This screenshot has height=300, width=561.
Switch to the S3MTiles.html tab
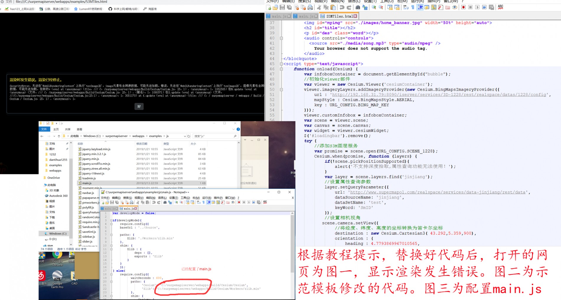(x=339, y=16)
